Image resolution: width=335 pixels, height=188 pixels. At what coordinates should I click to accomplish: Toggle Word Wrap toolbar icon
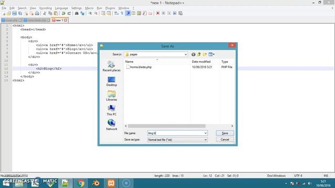click(x=116, y=14)
